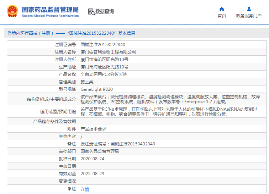Click the 附件 row label
Screen dimensions: 269x194
(72, 129)
